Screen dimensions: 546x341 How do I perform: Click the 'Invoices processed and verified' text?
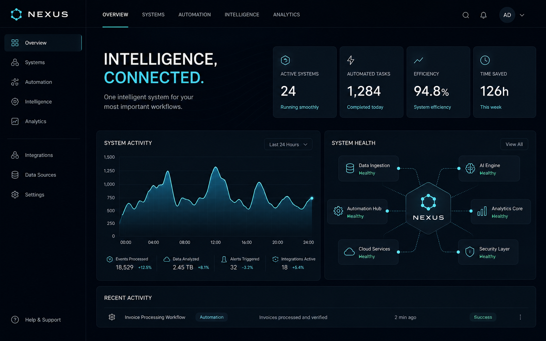tap(293, 317)
